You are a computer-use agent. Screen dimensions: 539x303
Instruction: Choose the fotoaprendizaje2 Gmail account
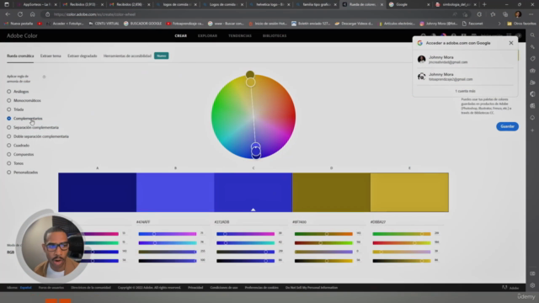click(x=465, y=77)
